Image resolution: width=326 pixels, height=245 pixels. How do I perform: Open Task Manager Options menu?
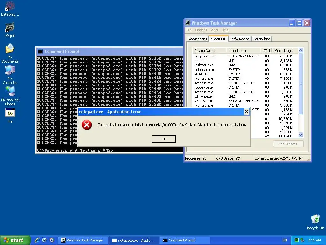click(201, 30)
